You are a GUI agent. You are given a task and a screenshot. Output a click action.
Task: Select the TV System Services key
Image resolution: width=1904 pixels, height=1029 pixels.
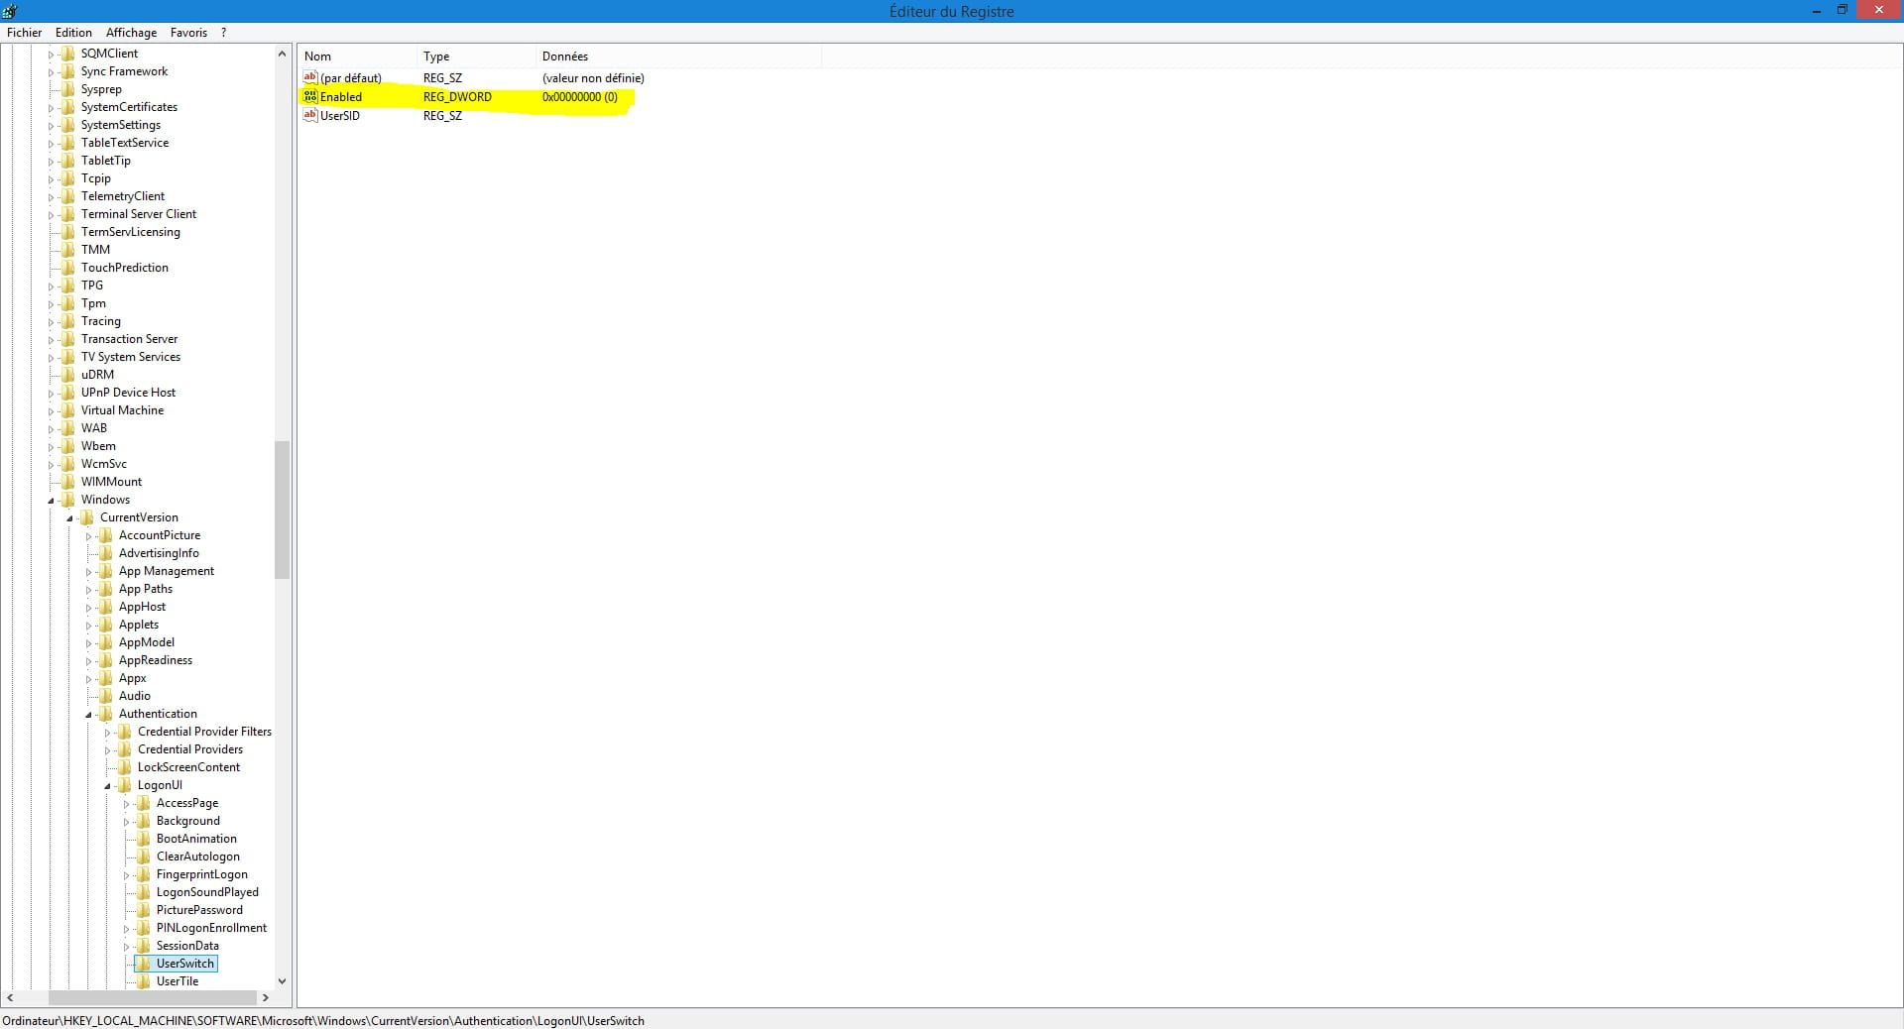131,357
